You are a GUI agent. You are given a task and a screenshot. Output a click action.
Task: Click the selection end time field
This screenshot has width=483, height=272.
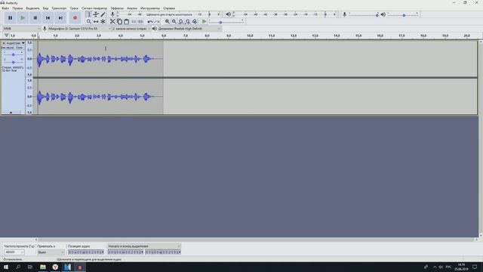(x=163, y=252)
